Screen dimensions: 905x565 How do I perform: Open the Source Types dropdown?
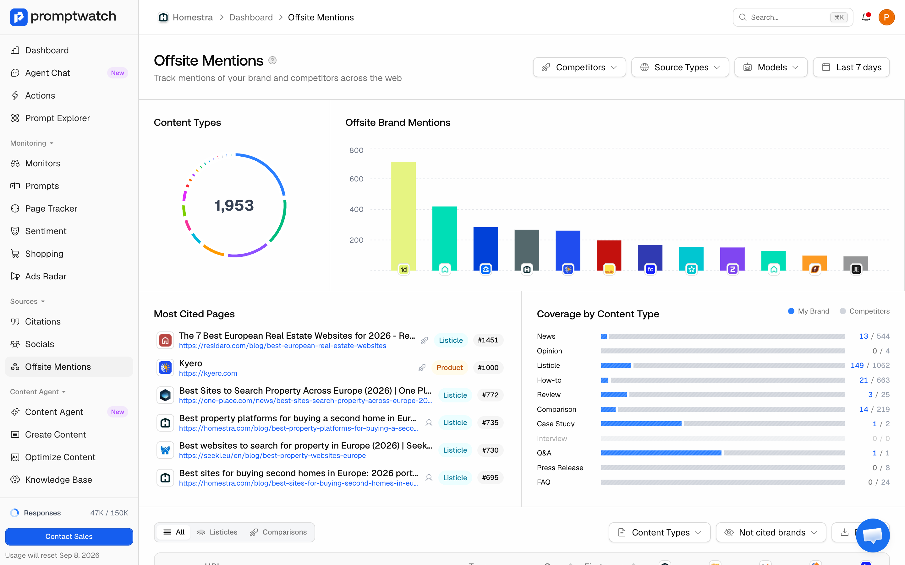[x=680, y=67]
